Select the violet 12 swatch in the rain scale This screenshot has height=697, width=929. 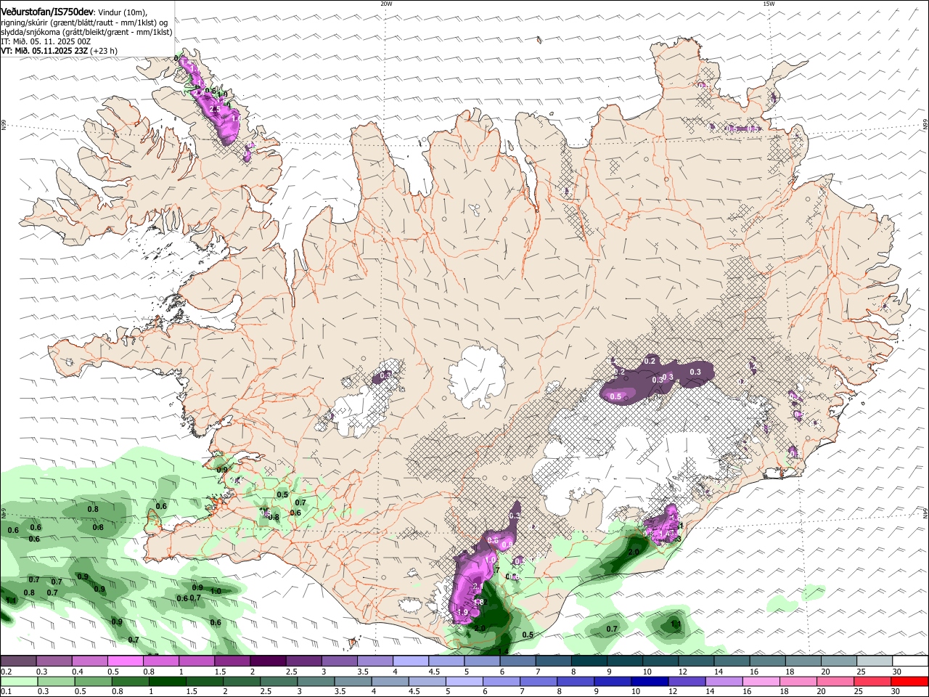[687, 682]
